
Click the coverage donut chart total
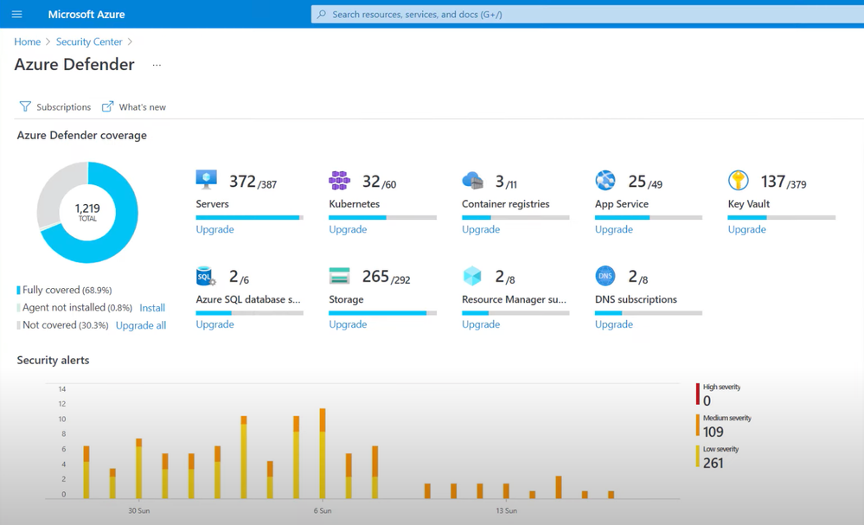pyautogui.click(x=87, y=212)
